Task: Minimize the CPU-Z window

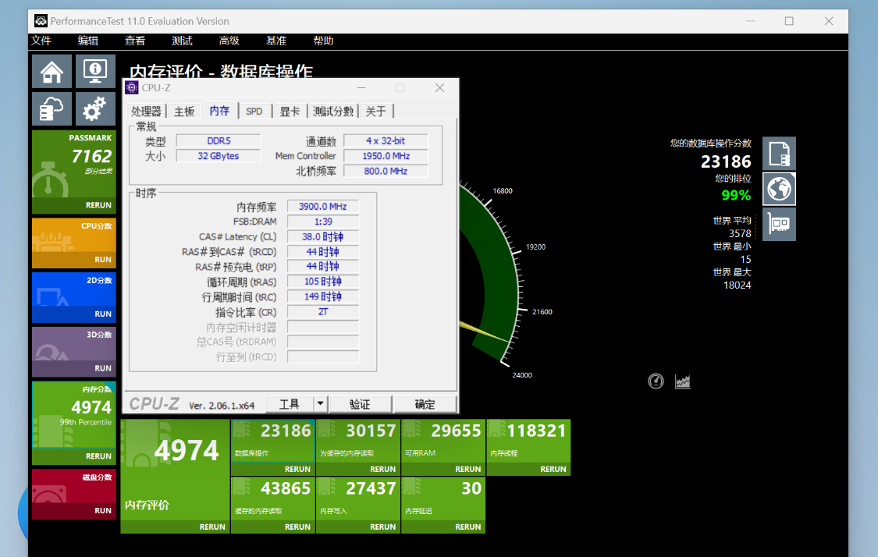Action: coord(361,88)
